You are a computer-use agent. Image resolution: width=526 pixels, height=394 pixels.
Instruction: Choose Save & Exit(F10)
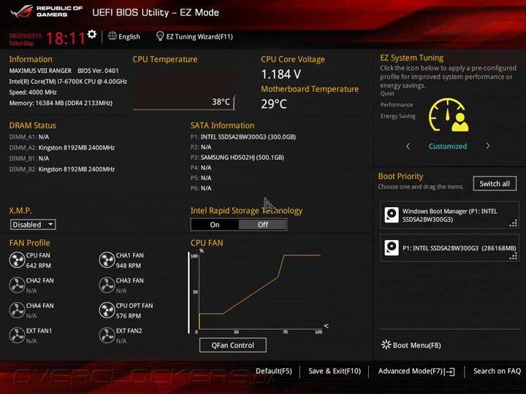335,371
